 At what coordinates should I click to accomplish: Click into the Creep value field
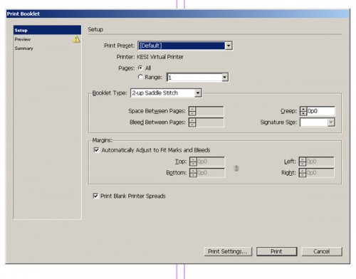[320, 111]
